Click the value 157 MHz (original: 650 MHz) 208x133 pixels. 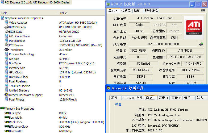(x=77, y=72)
